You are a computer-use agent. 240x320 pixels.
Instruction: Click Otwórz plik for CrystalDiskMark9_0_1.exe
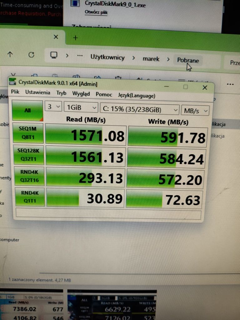click(x=96, y=12)
